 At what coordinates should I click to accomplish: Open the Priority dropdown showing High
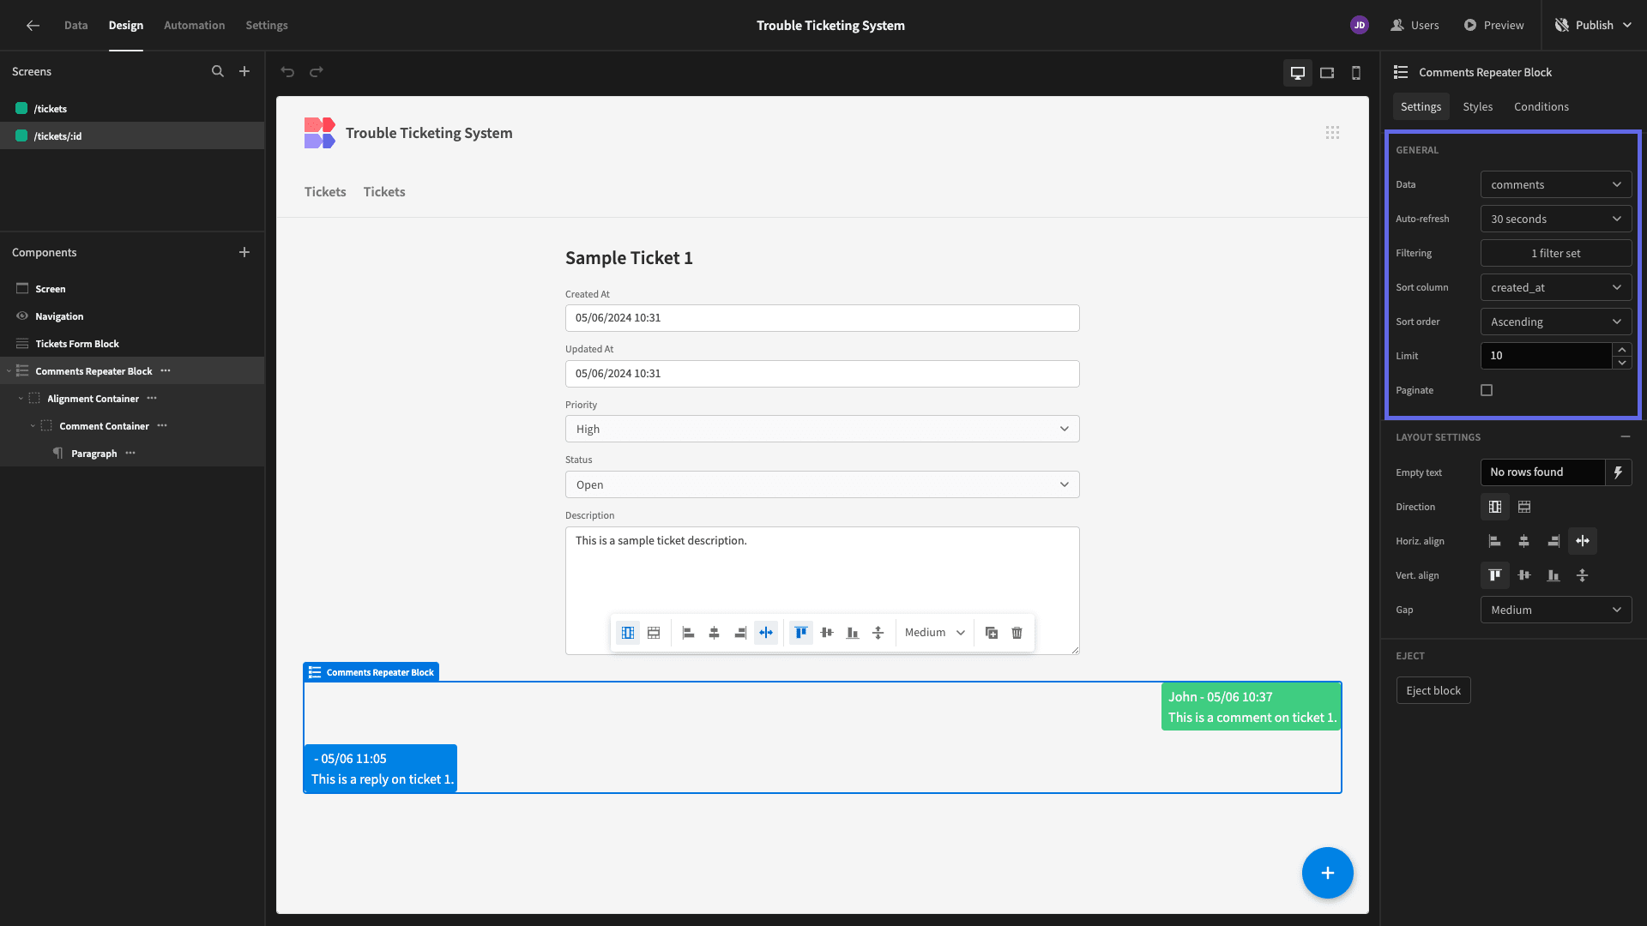click(x=822, y=429)
